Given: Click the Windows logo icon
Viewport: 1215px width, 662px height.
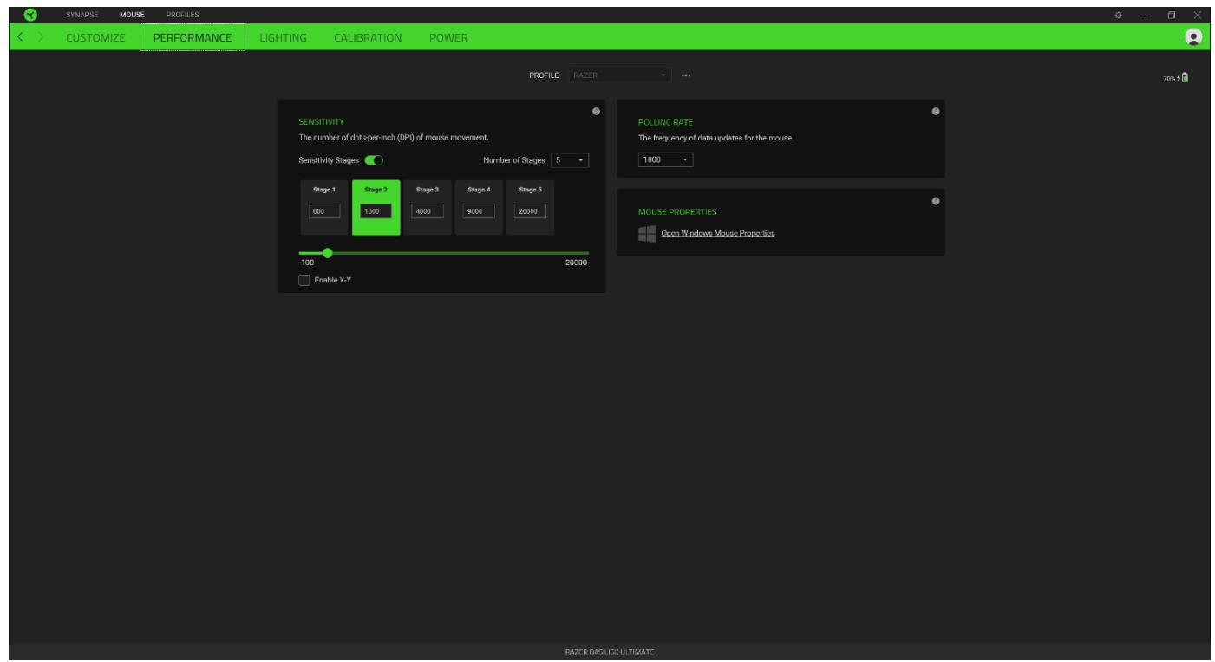Looking at the screenshot, I should 647,234.
